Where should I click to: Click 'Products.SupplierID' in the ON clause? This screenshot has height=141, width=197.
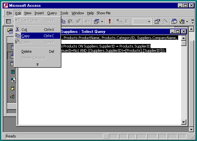pyautogui.click(x=135, y=46)
